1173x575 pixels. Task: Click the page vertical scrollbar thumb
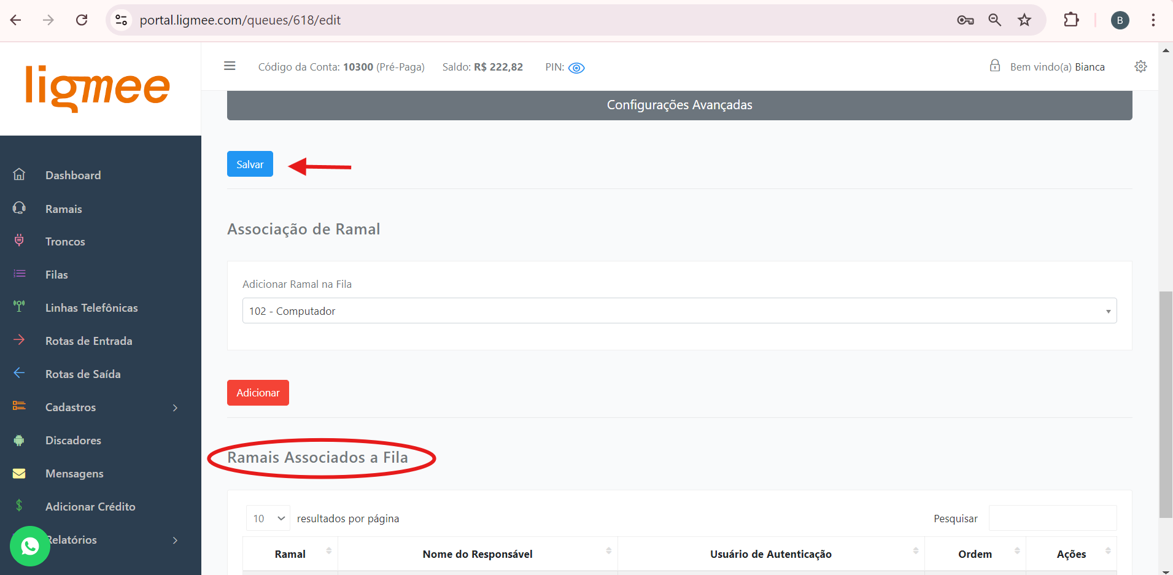1165,405
